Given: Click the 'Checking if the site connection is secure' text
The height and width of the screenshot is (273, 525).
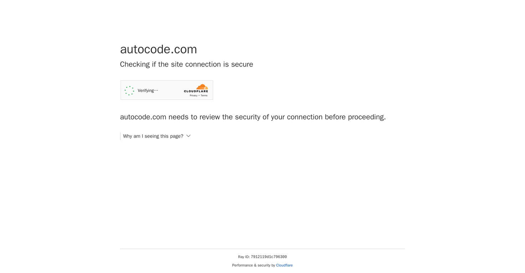Looking at the screenshot, I should (x=186, y=64).
